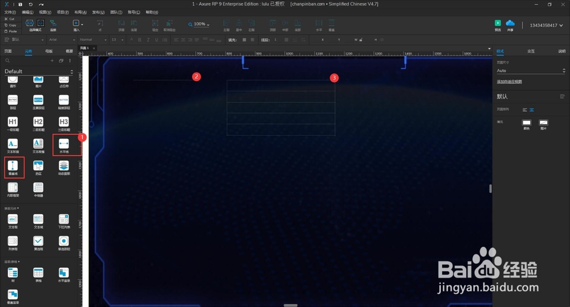
Task: Toggle bold text formatting
Action: point(140,40)
